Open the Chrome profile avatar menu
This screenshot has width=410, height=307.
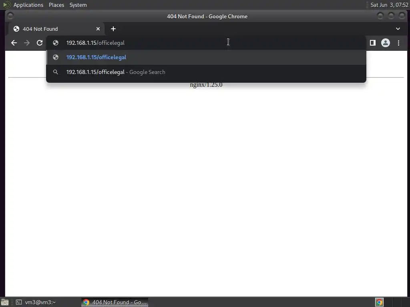click(386, 43)
